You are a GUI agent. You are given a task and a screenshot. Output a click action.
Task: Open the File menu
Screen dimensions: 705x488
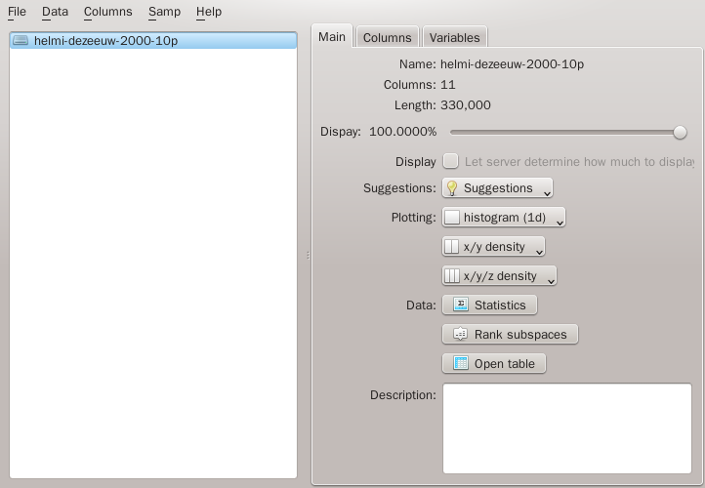click(x=17, y=12)
